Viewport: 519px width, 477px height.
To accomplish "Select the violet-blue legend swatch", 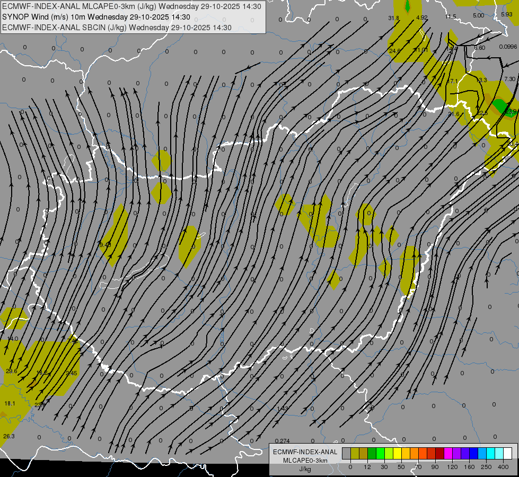I will [465, 454].
